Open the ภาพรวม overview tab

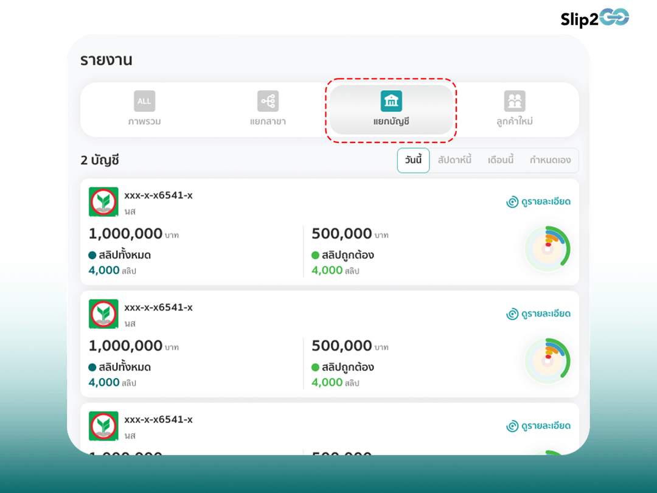[x=144, y=110]
